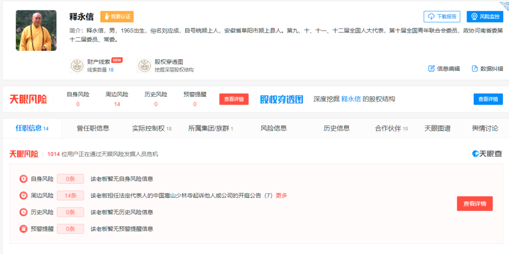The height and width of the screenshot is (254, 509).
Task: Open the 舆情讨论 tab
Action: click(485, 129)
